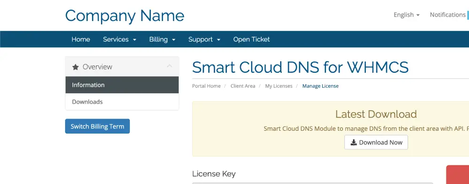
Task: Expand the Support dropdown menu
Action: click(204, 39)
